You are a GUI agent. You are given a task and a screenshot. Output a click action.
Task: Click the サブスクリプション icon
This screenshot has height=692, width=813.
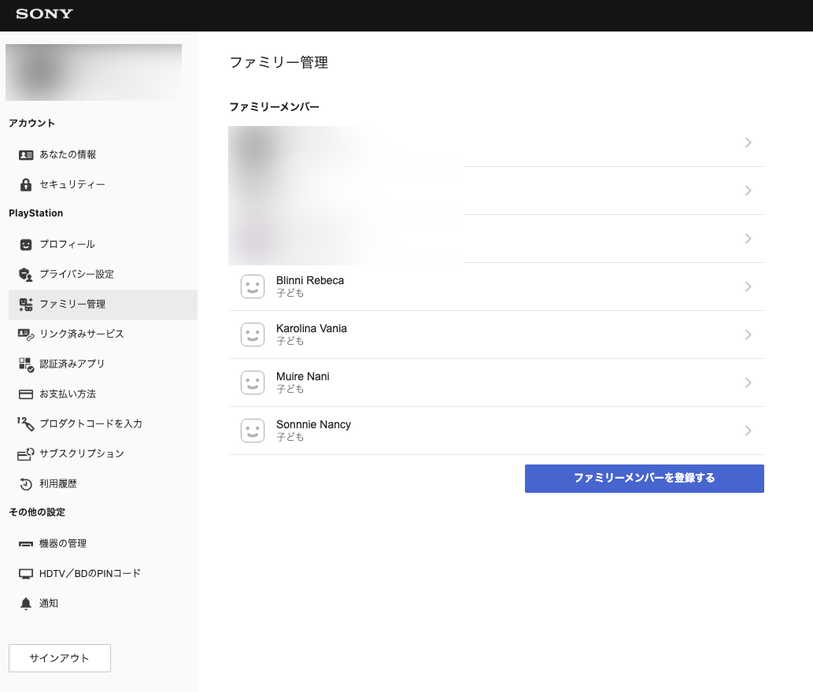(26, 454)
